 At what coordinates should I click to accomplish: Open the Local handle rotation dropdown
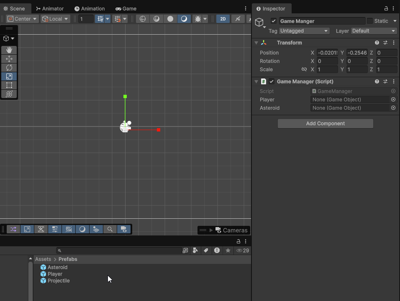tap(55, 19)
